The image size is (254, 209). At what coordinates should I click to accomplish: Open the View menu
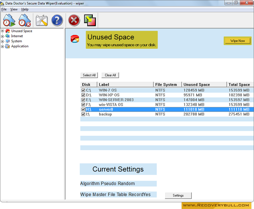click(14, 10)
